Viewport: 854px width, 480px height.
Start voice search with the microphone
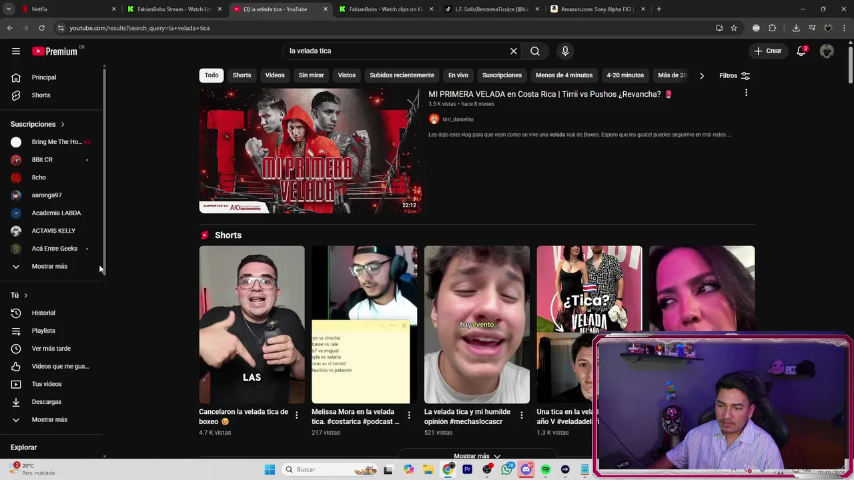(565, 51)
